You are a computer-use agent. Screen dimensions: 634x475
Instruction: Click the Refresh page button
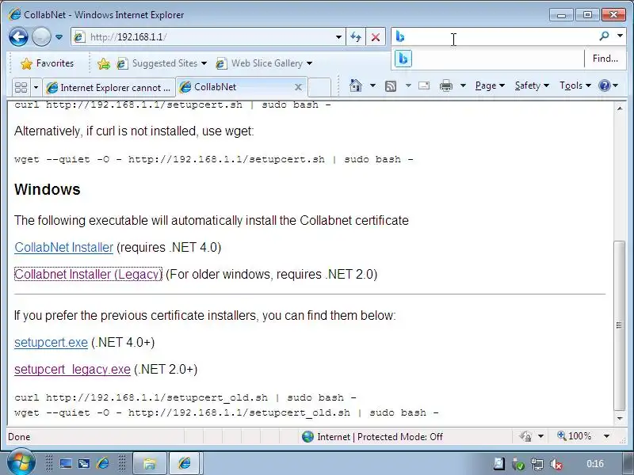[x=356, y=37]
